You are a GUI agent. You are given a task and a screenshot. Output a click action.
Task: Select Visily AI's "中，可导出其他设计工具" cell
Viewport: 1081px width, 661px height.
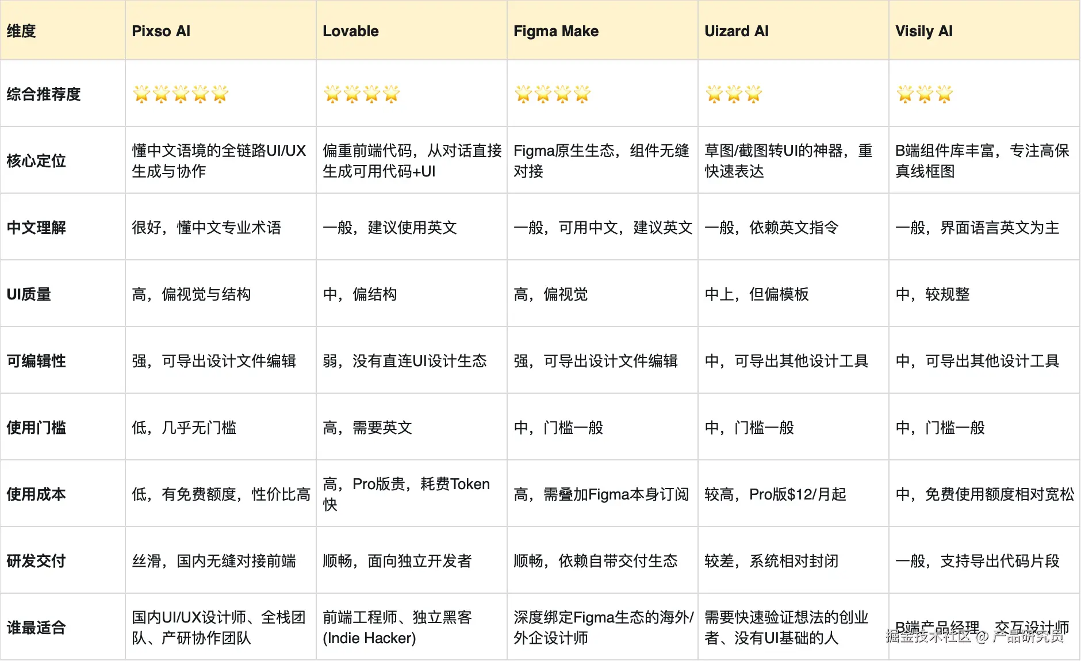[984, 360]
